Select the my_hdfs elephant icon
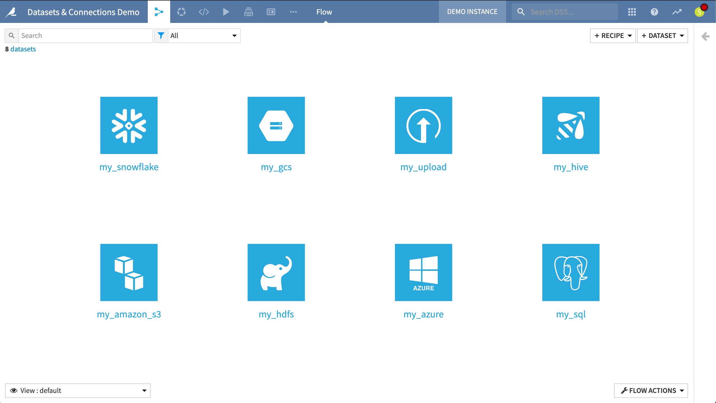 pos(276,272)
